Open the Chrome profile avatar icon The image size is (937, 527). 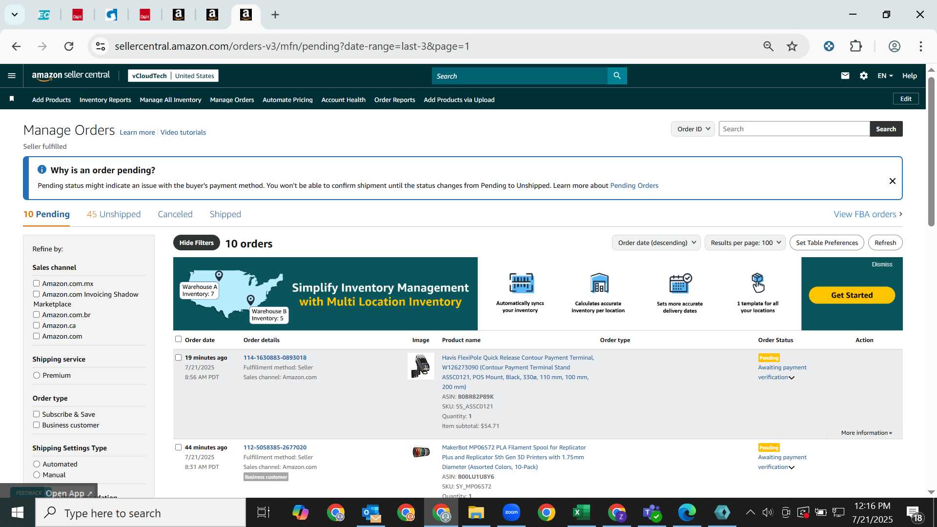click(894, 46)
